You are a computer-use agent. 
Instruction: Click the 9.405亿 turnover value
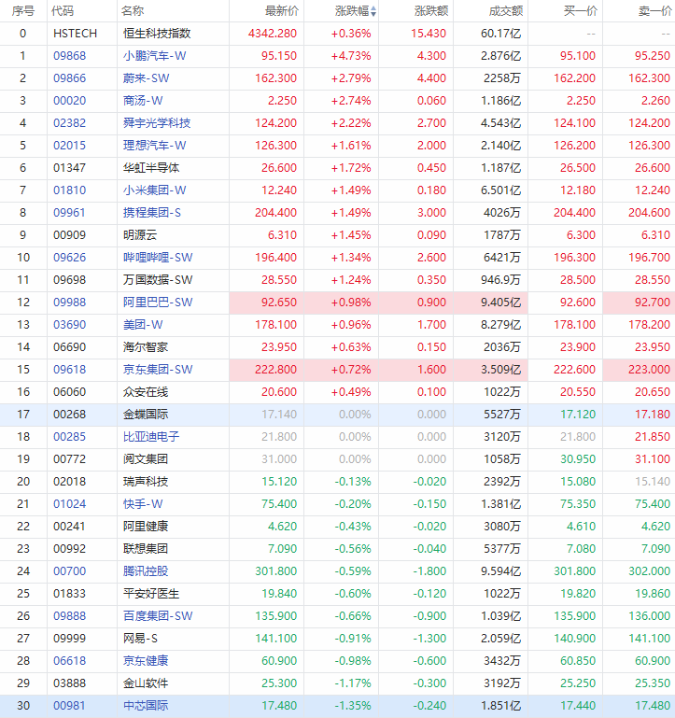point(501,303)
